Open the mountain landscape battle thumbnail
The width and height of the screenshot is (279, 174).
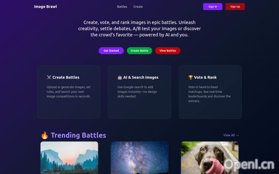[x=69, y=158]
